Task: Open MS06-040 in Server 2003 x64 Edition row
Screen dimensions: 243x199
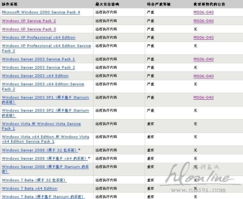Action: pyautogui.click(x=204, y=76)
